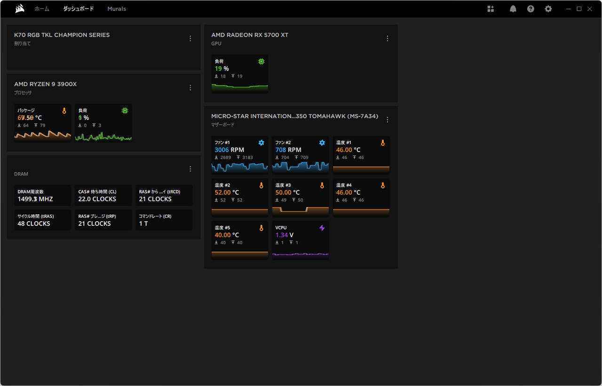Click thermometer icon on 温度 #2 tile
Screen dimensions: 602x386
tap(261, 185)
